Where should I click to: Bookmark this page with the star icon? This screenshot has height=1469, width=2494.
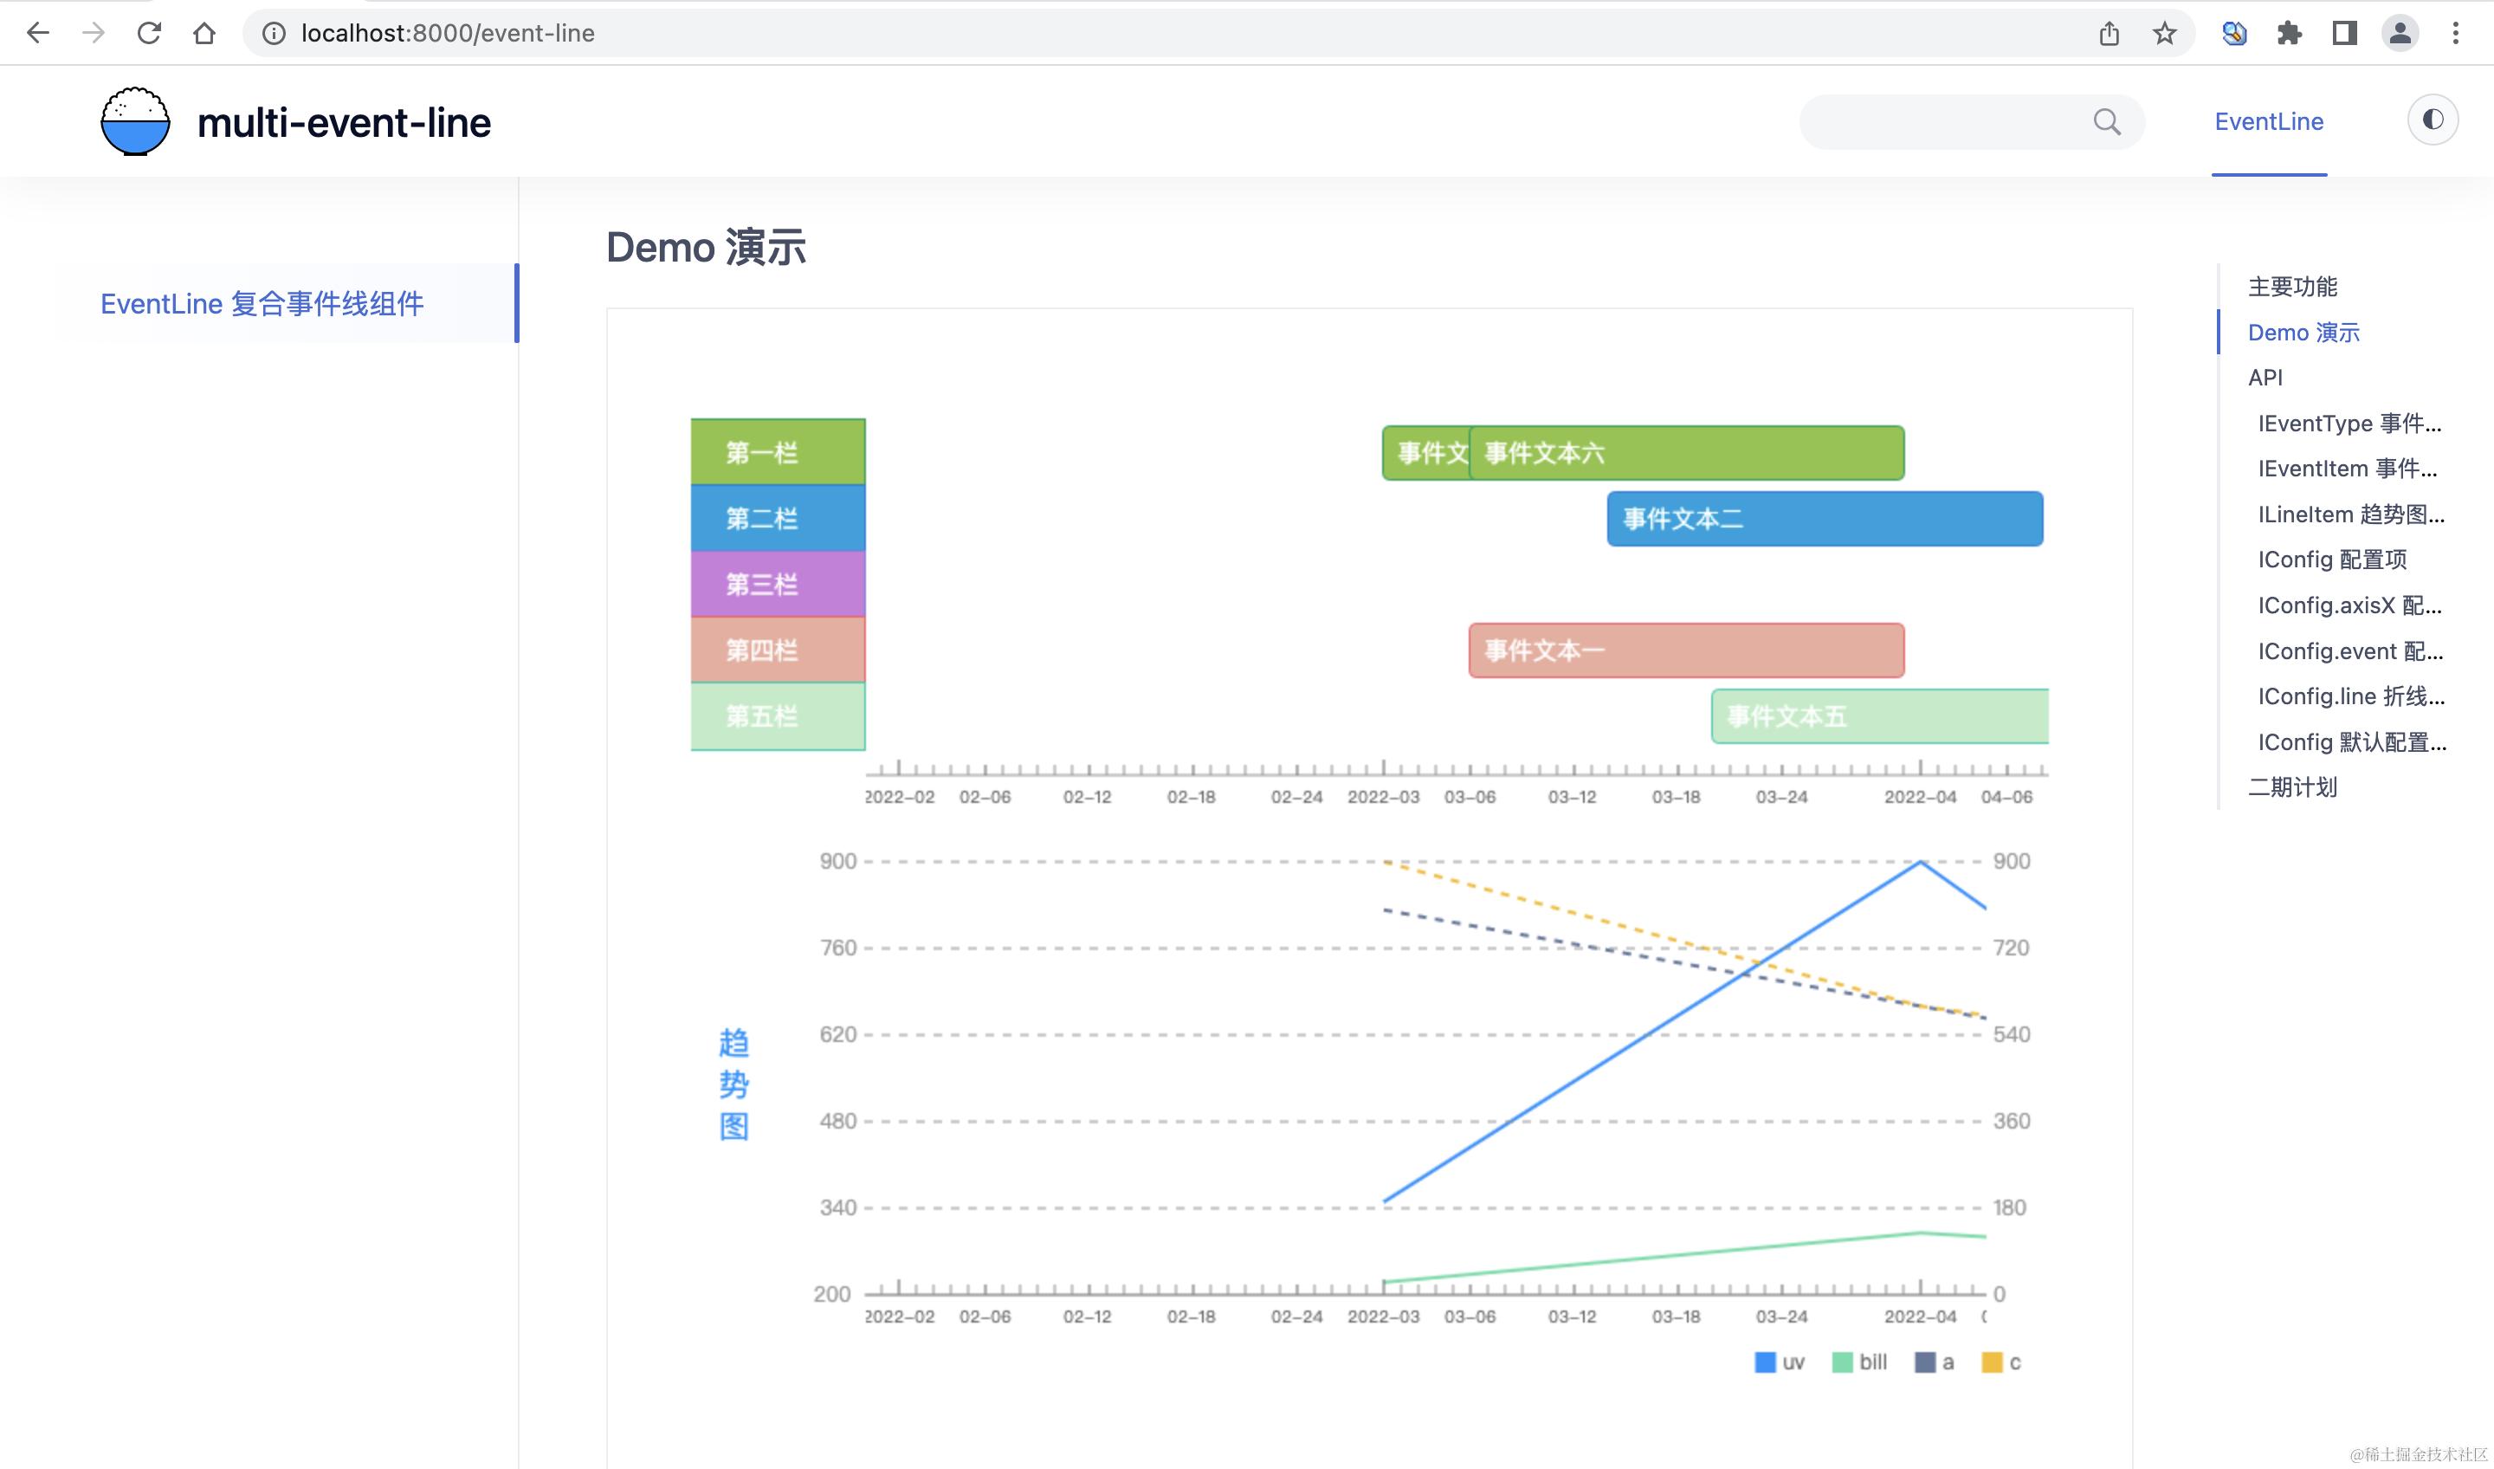(x=2164, y=33)
